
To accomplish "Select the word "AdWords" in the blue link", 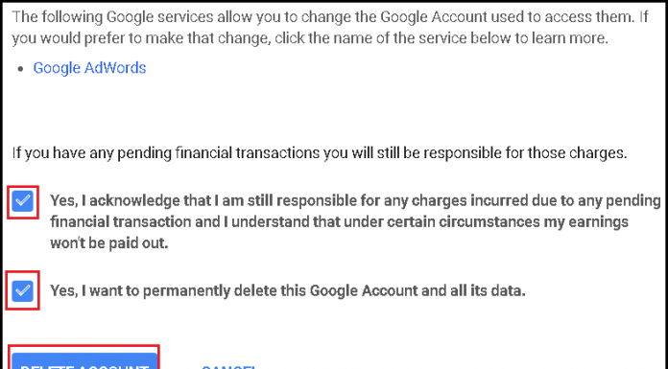I will (x=115, y=68).
